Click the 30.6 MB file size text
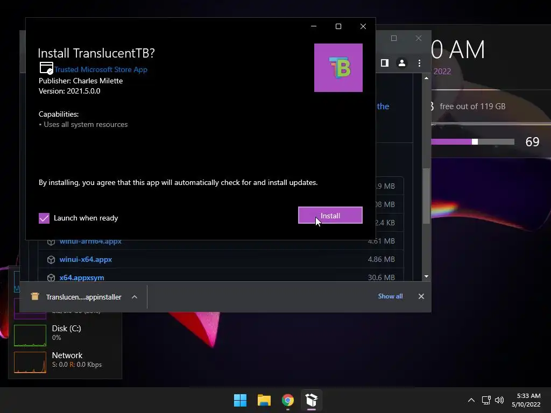Image resolution: width=551 pixels, height=413 pixels. (381, 277)
